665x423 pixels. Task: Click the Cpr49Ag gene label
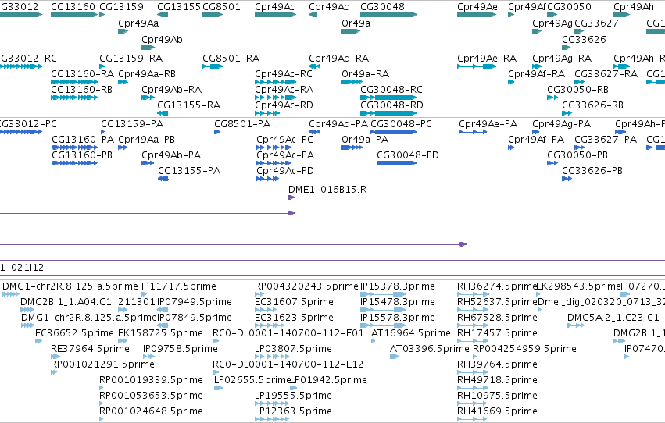[552, 23]
